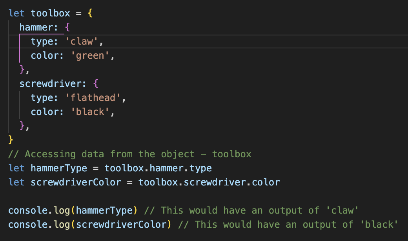Click 'toolbox.hammer.type' expression
The width and height of the screenshot is (408, 241).
coord(158,168)
